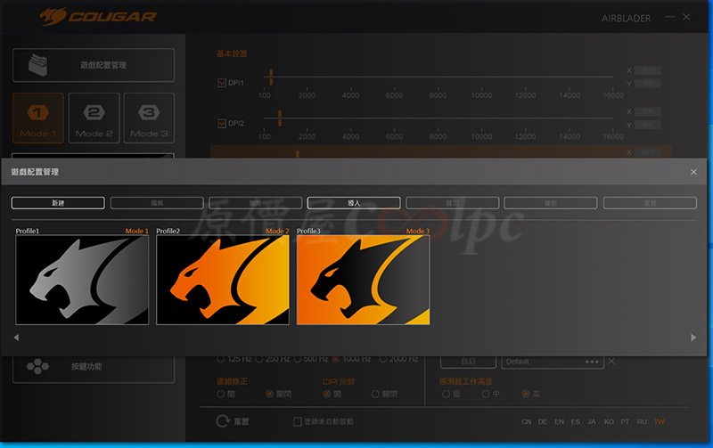Switch to Mode 3

[149, 118]
